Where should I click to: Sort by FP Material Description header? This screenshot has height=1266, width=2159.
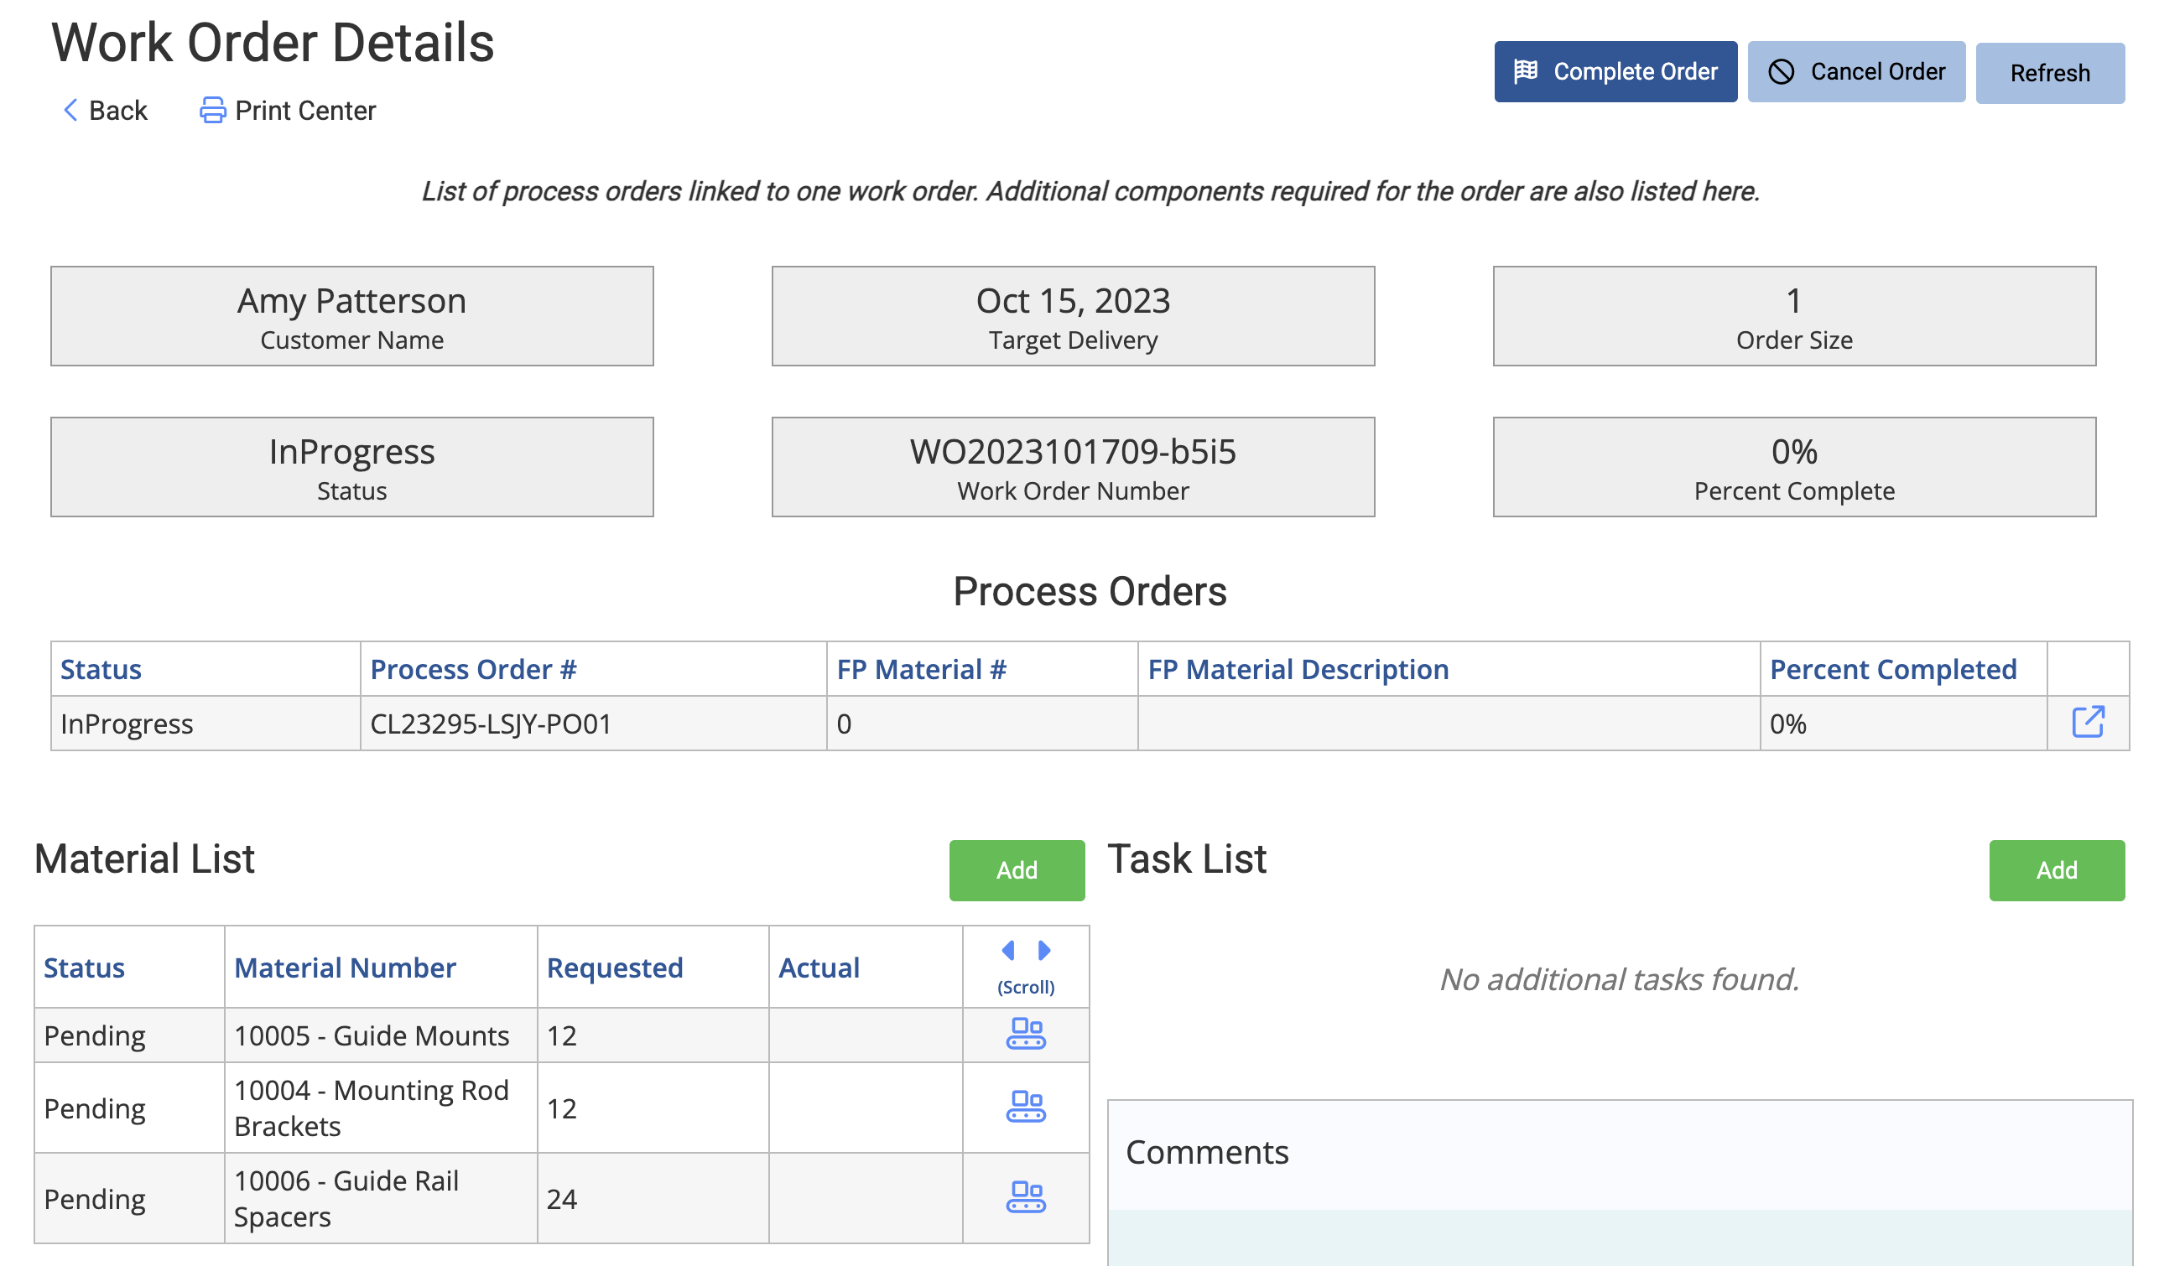[x=1297, y=669]
